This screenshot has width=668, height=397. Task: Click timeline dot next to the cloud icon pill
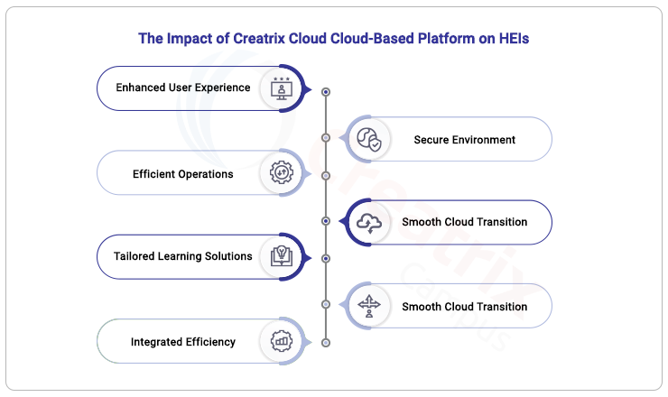[326, 221]
